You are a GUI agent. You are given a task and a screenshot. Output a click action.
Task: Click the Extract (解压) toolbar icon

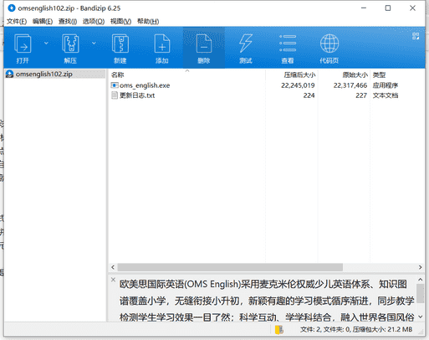pos(70,44)
